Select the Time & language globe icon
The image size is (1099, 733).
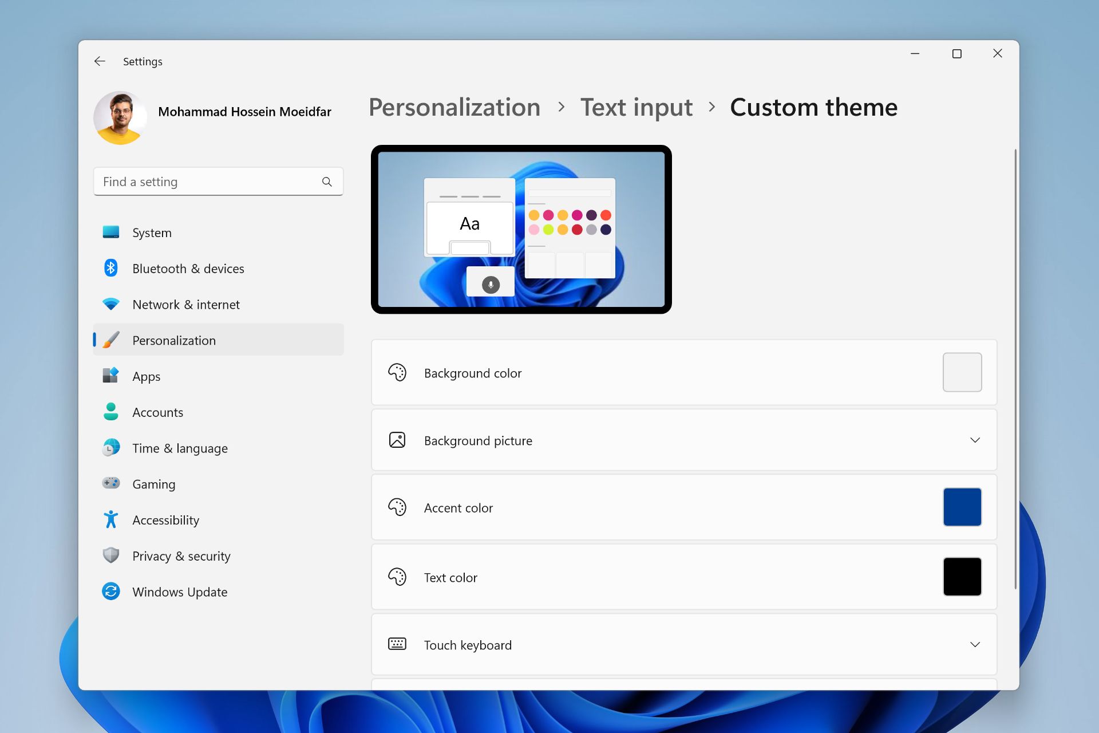[110, 447]
